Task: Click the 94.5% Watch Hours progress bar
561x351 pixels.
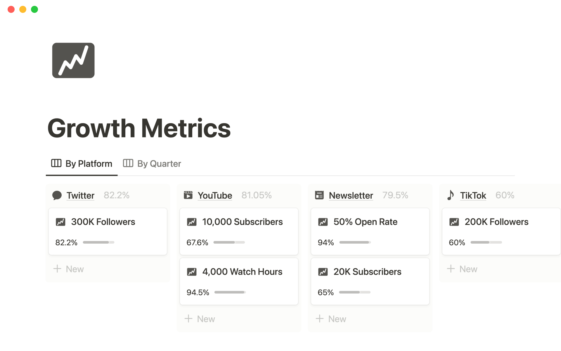Action: pyautogui.click(x=230, y=292)
